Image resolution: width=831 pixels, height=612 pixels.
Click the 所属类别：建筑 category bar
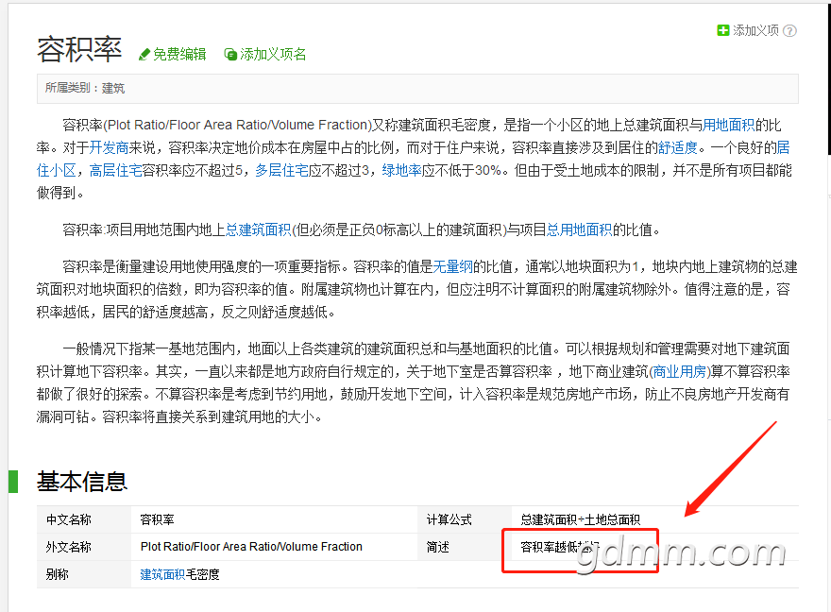click(417, 89)
